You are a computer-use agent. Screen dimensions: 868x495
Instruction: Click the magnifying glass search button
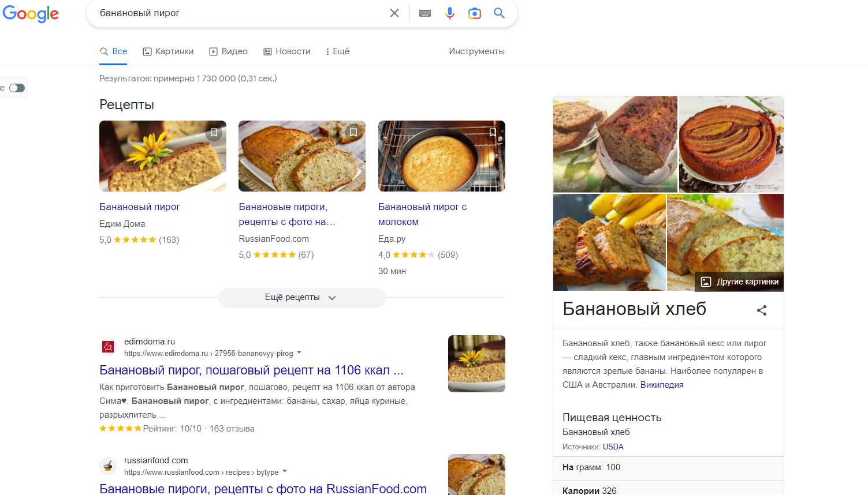(500, 13)
